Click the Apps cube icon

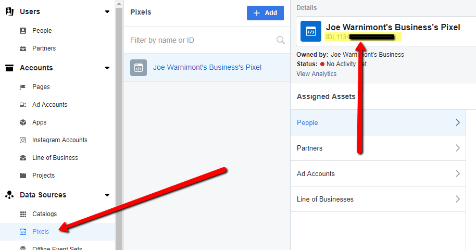coord(23,122)
